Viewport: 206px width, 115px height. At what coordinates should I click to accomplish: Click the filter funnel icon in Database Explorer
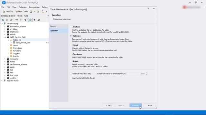[34, 20]
